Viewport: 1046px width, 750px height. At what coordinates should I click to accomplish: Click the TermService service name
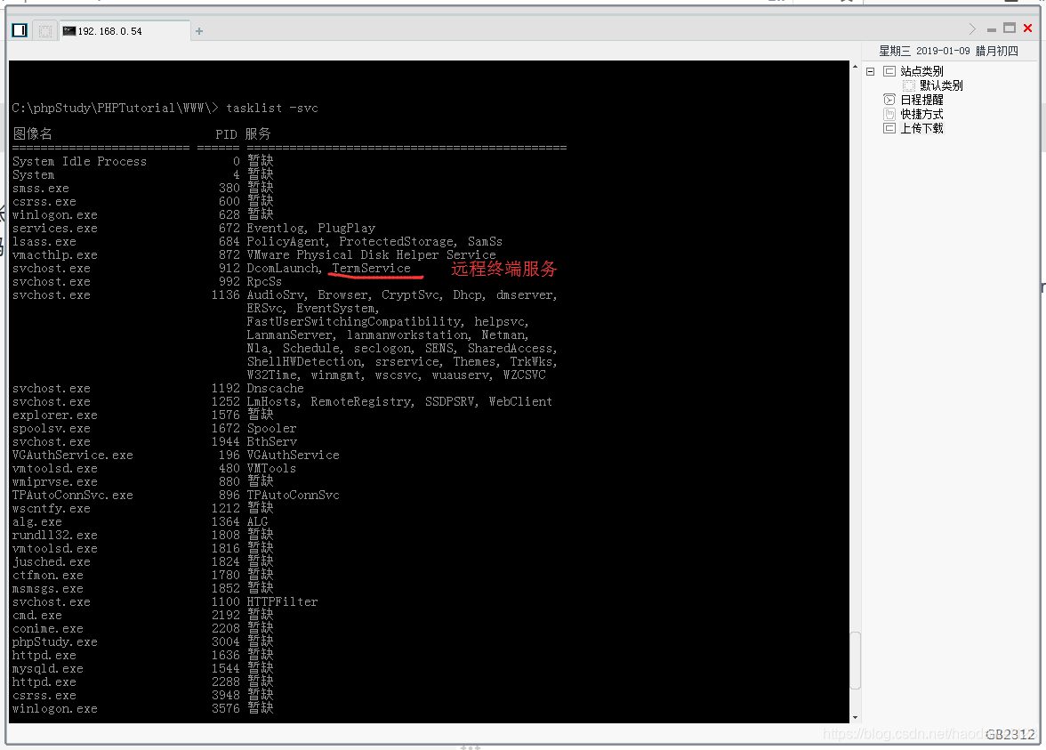tap(372, 269)
